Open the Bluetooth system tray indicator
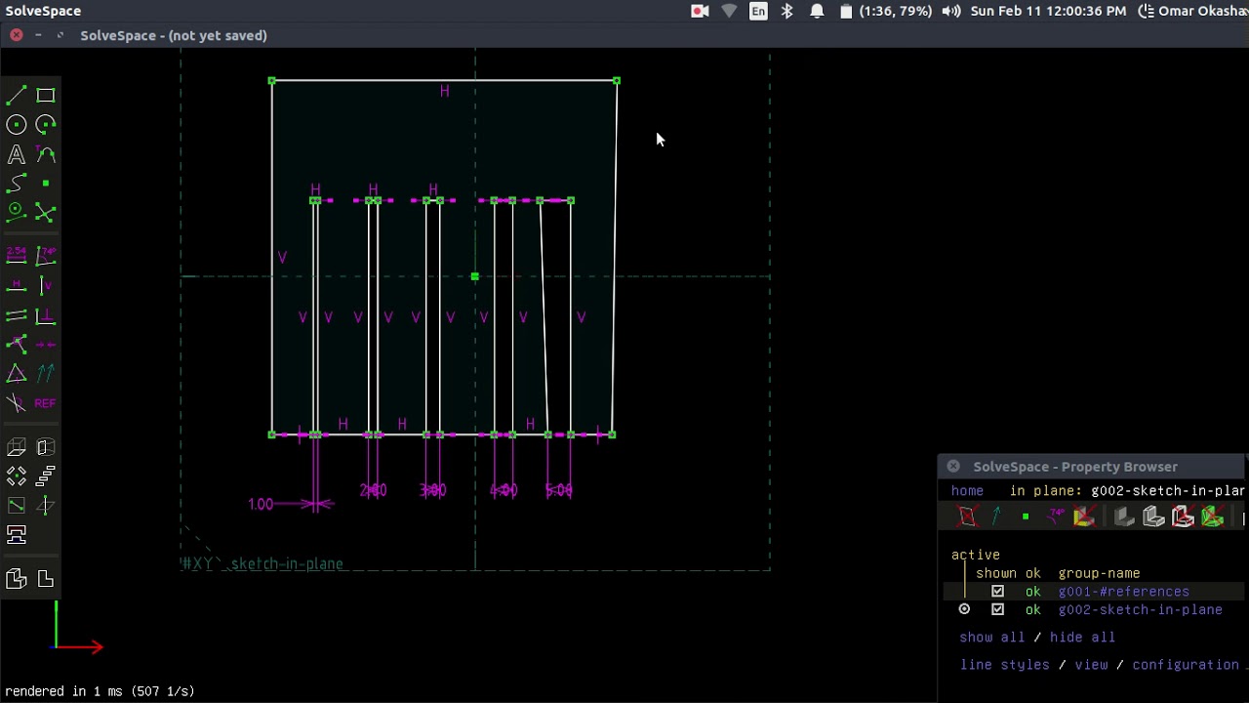1249x703 pixels. tap(787, 11)
